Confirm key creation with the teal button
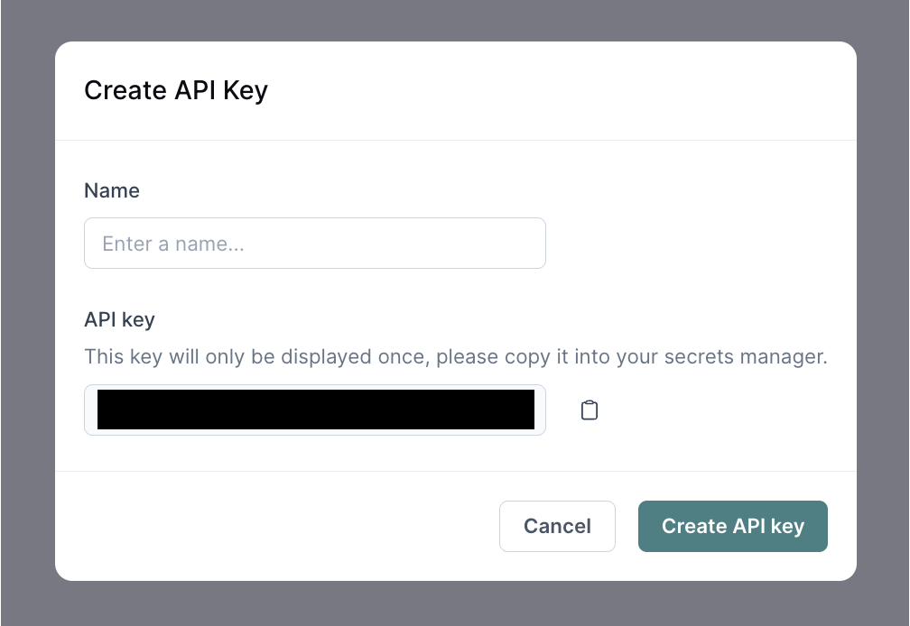This screenshot has width=910, height=626. (x=732, y=526)
